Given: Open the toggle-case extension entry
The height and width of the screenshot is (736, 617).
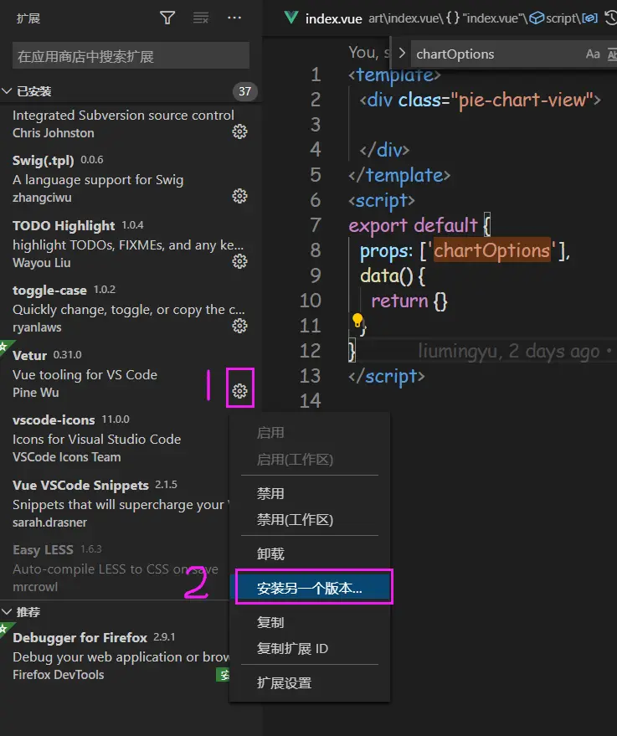Looking at the screenshot, I should [x=131, y=308].
